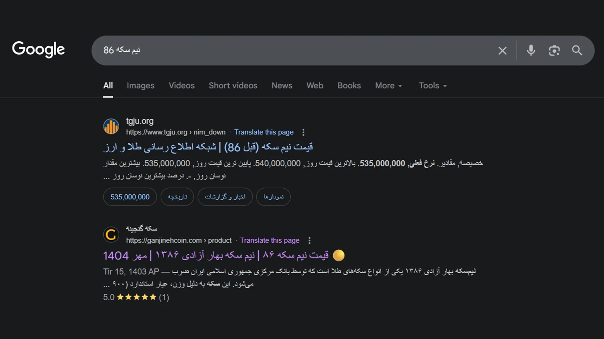
Task: Click the Google logo
Action: tap(38, 50)
